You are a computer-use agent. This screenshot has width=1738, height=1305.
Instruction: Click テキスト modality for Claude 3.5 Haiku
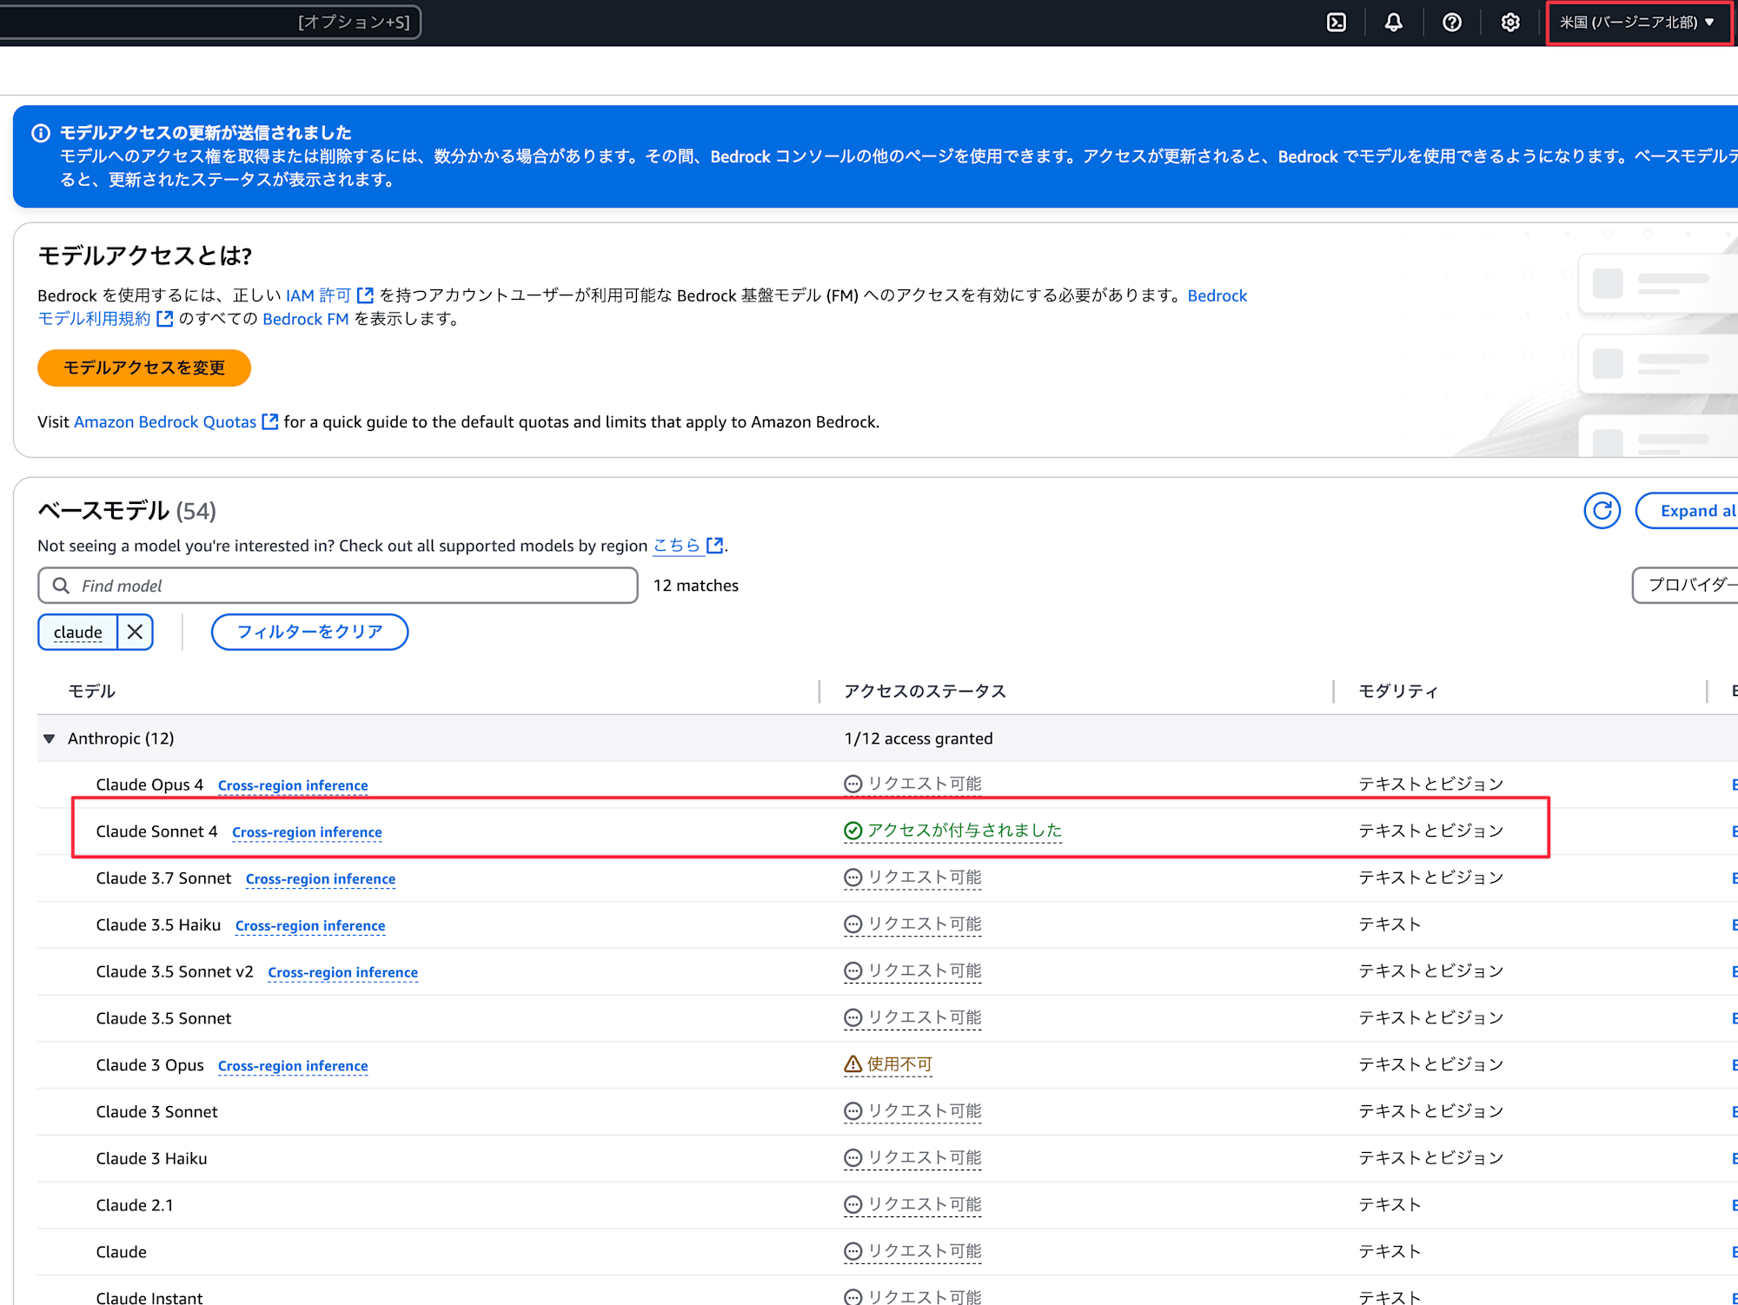pyautogui.click(x=1390, y=924)
